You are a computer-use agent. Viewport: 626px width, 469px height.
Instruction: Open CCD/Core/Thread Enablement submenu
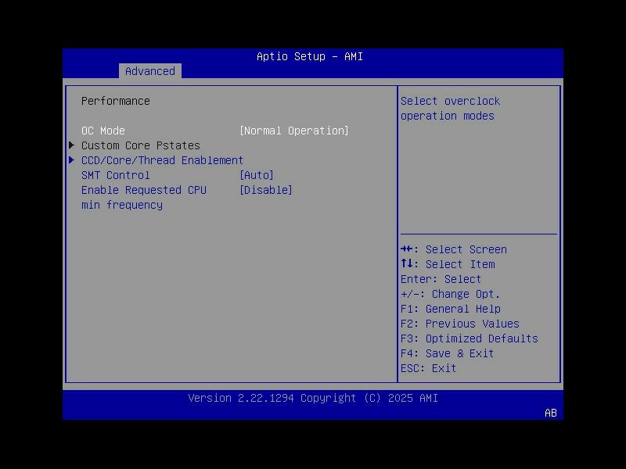(162, 160)
